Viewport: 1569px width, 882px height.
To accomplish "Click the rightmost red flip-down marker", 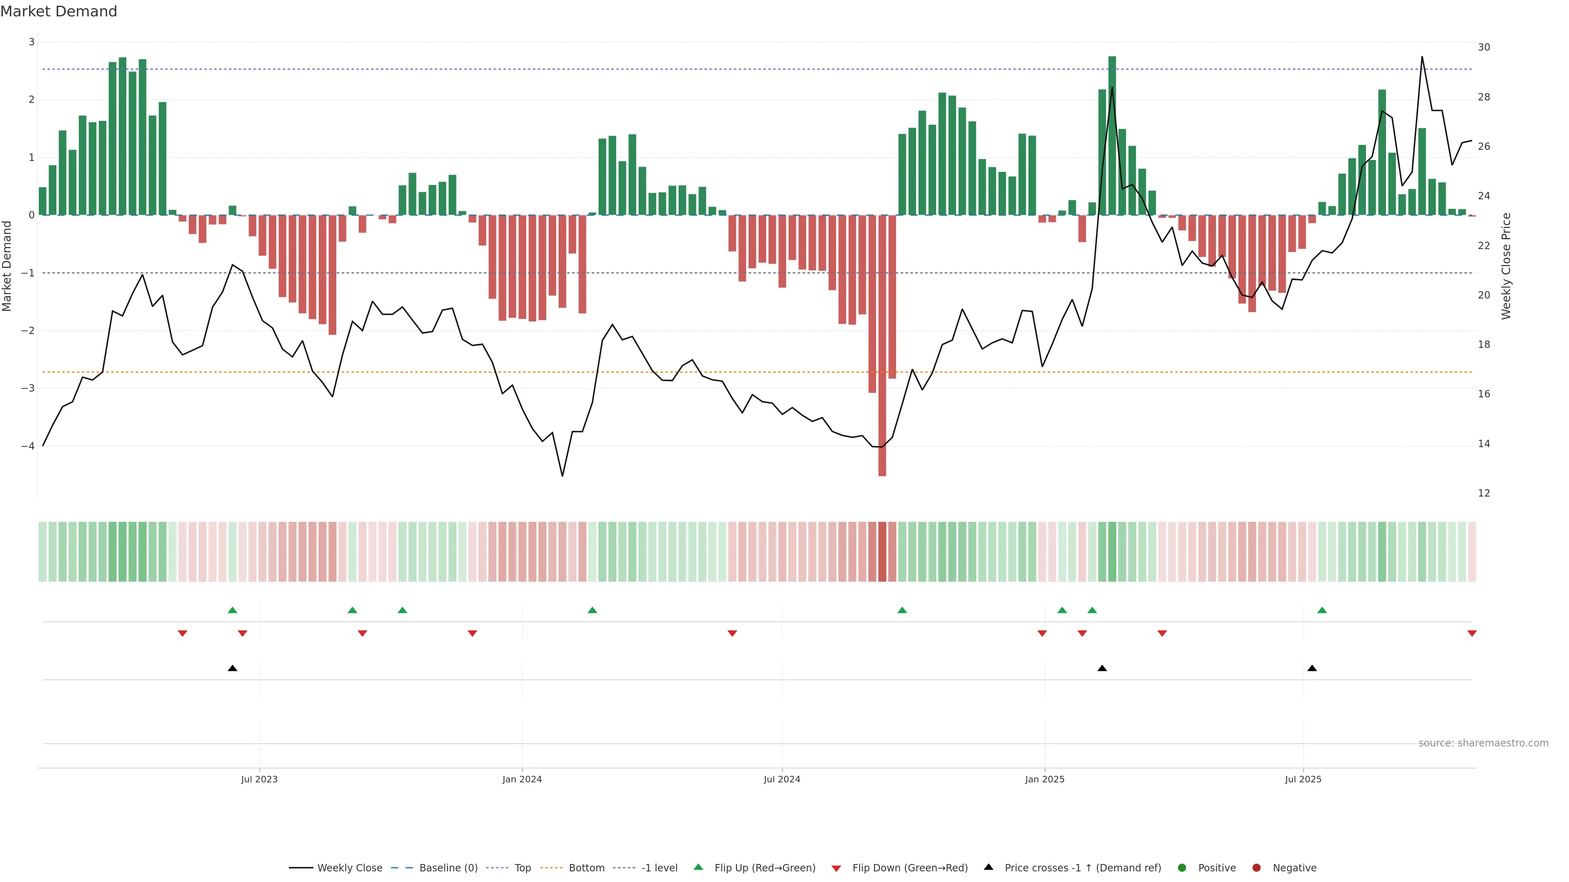I will 1472,634.
